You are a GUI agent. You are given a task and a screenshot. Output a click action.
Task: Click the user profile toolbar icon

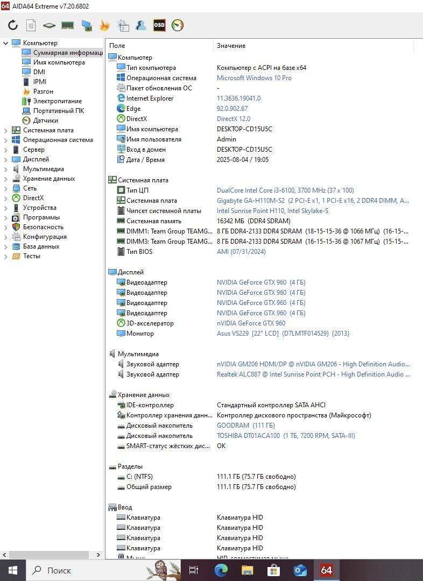coord(141,25)
